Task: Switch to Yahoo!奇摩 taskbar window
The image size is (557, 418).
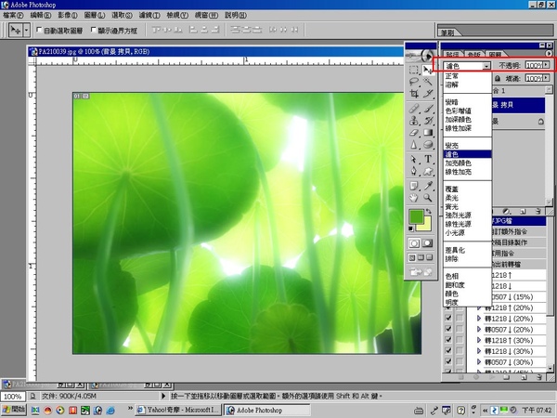Action: (x=178, y=410)
